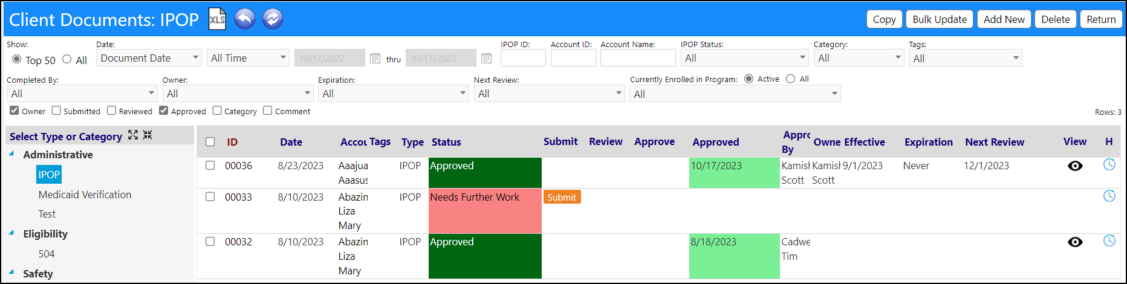1127x284 pixels.
Task: View document 00032 via eye icon
Action: (x=1075, y=242)
